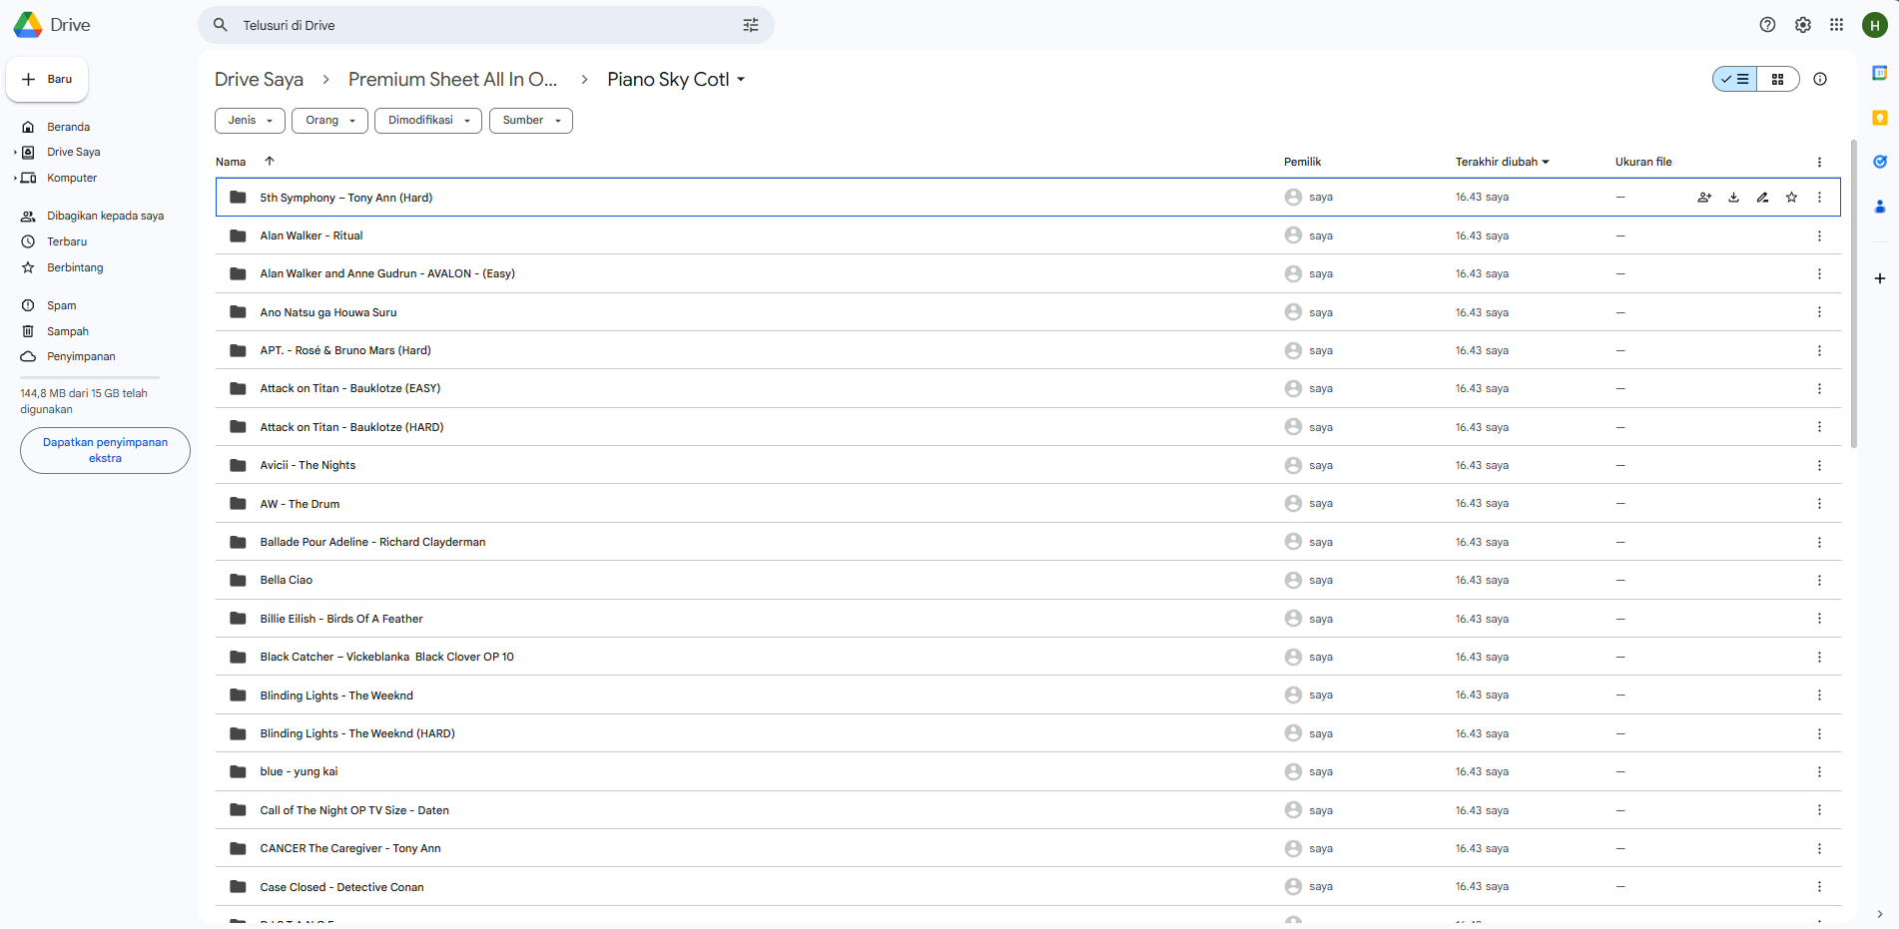Rename the 5th Symphony folder via pencil icon

pyautogui.click(x=1762, y=198)
